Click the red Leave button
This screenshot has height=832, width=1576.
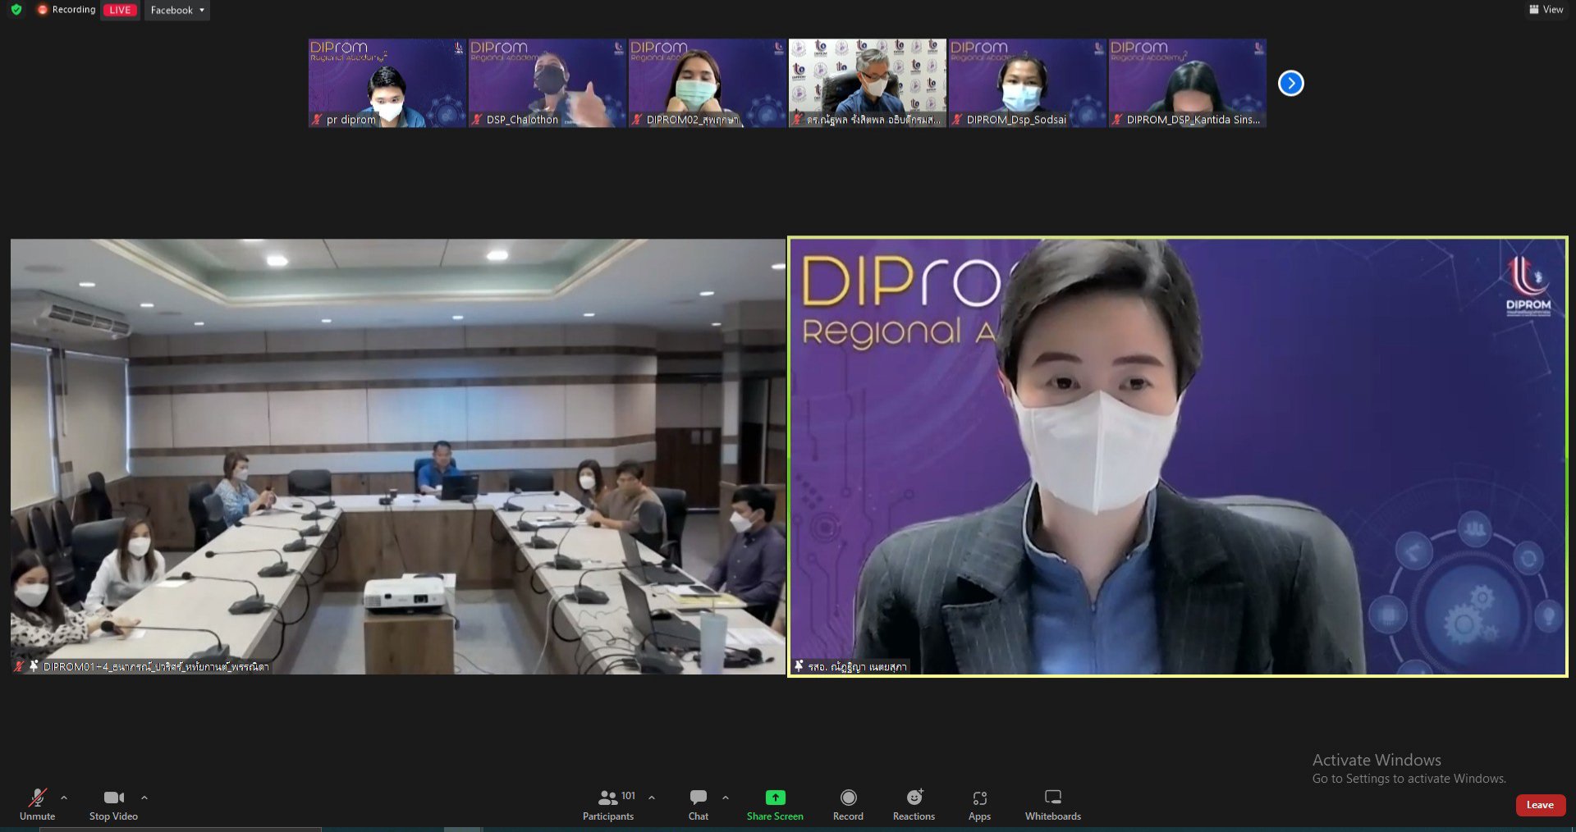[x=1540, y=805]
